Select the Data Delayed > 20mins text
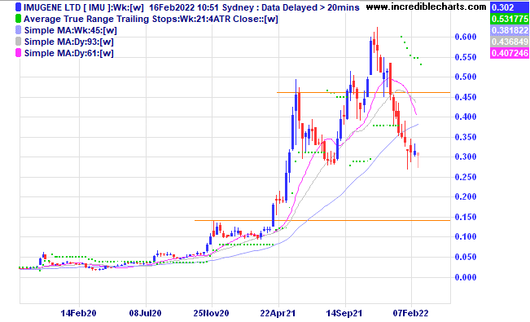 point(310,7)
